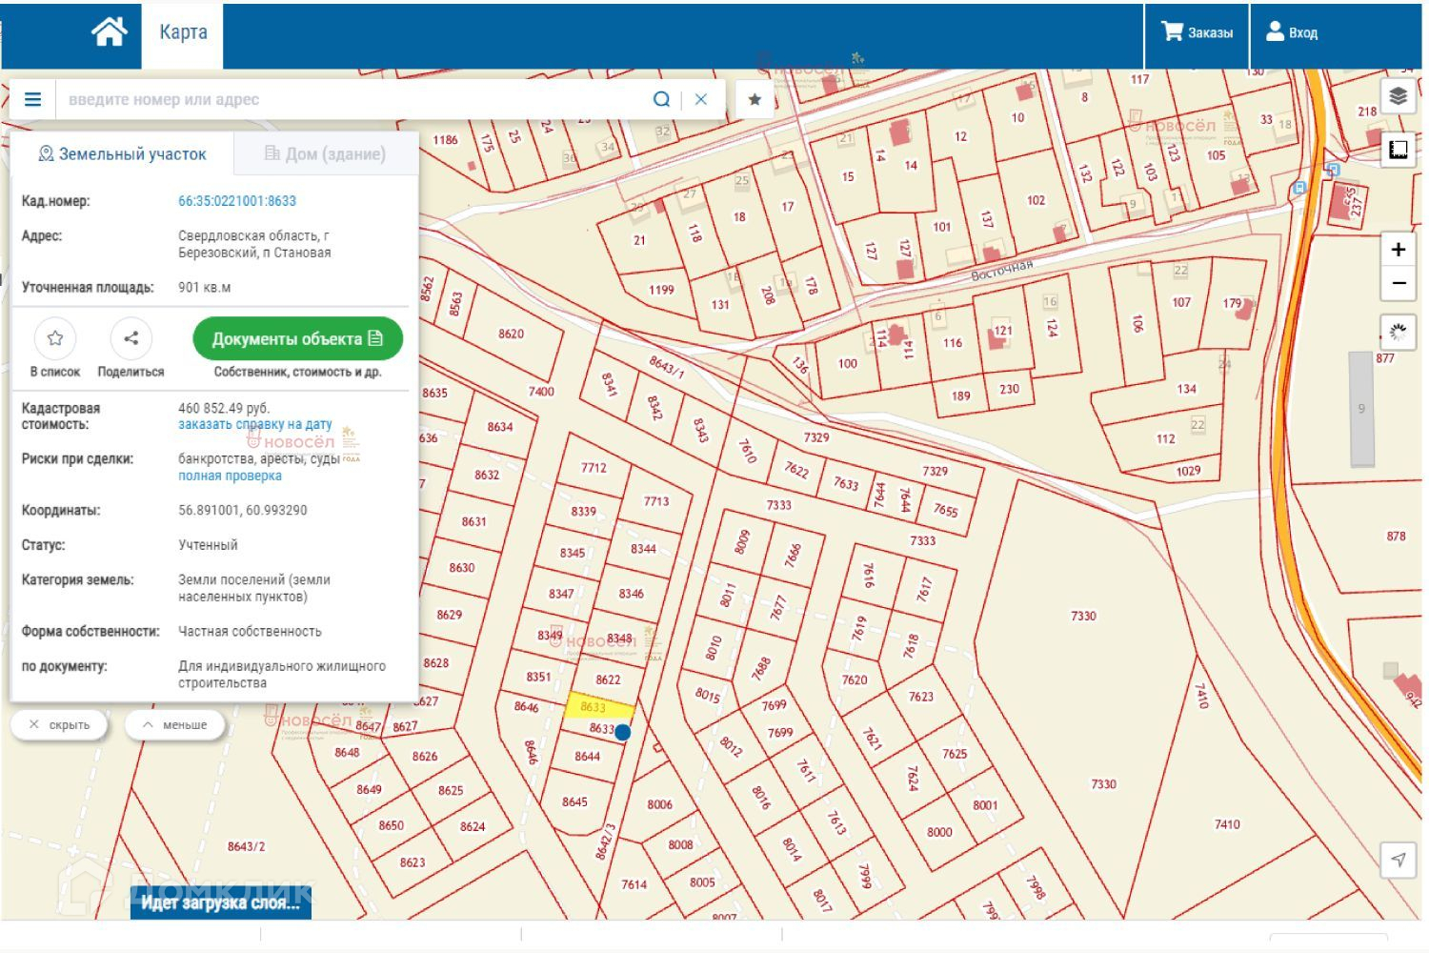Click the home icon in header
Viewport: 1429px width, 953px height.
tap(109, 33)
